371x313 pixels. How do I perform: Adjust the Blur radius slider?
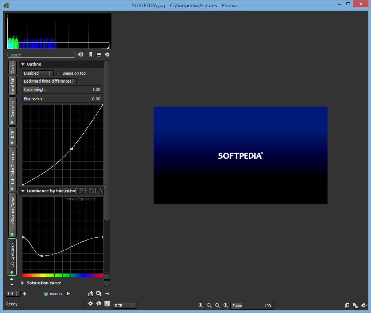(63, 99)
